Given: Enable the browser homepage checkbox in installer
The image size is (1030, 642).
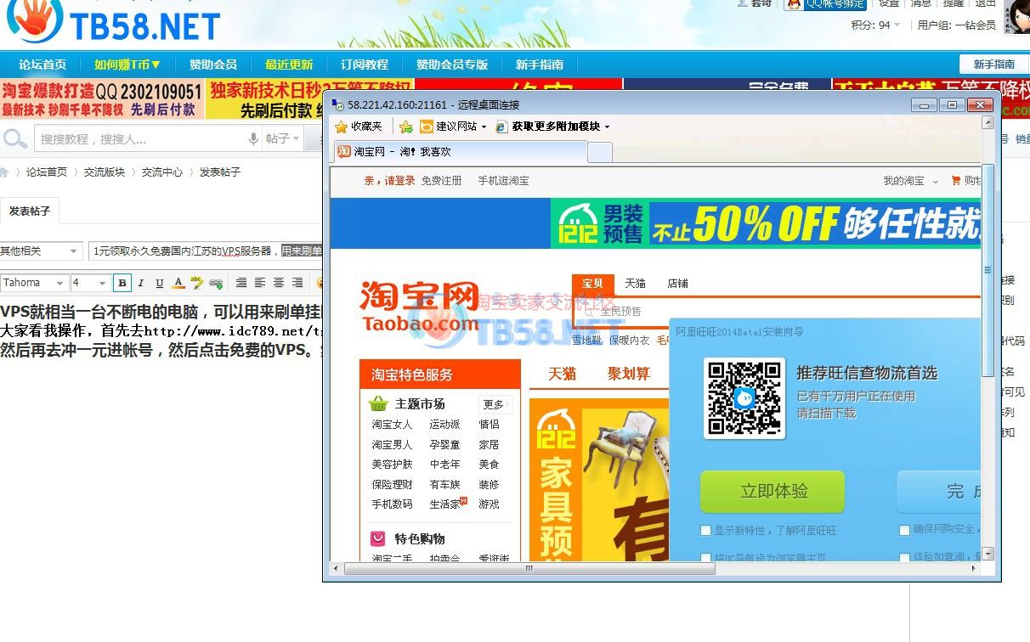Looking at the screenshot, I should [x=705, y=557].
